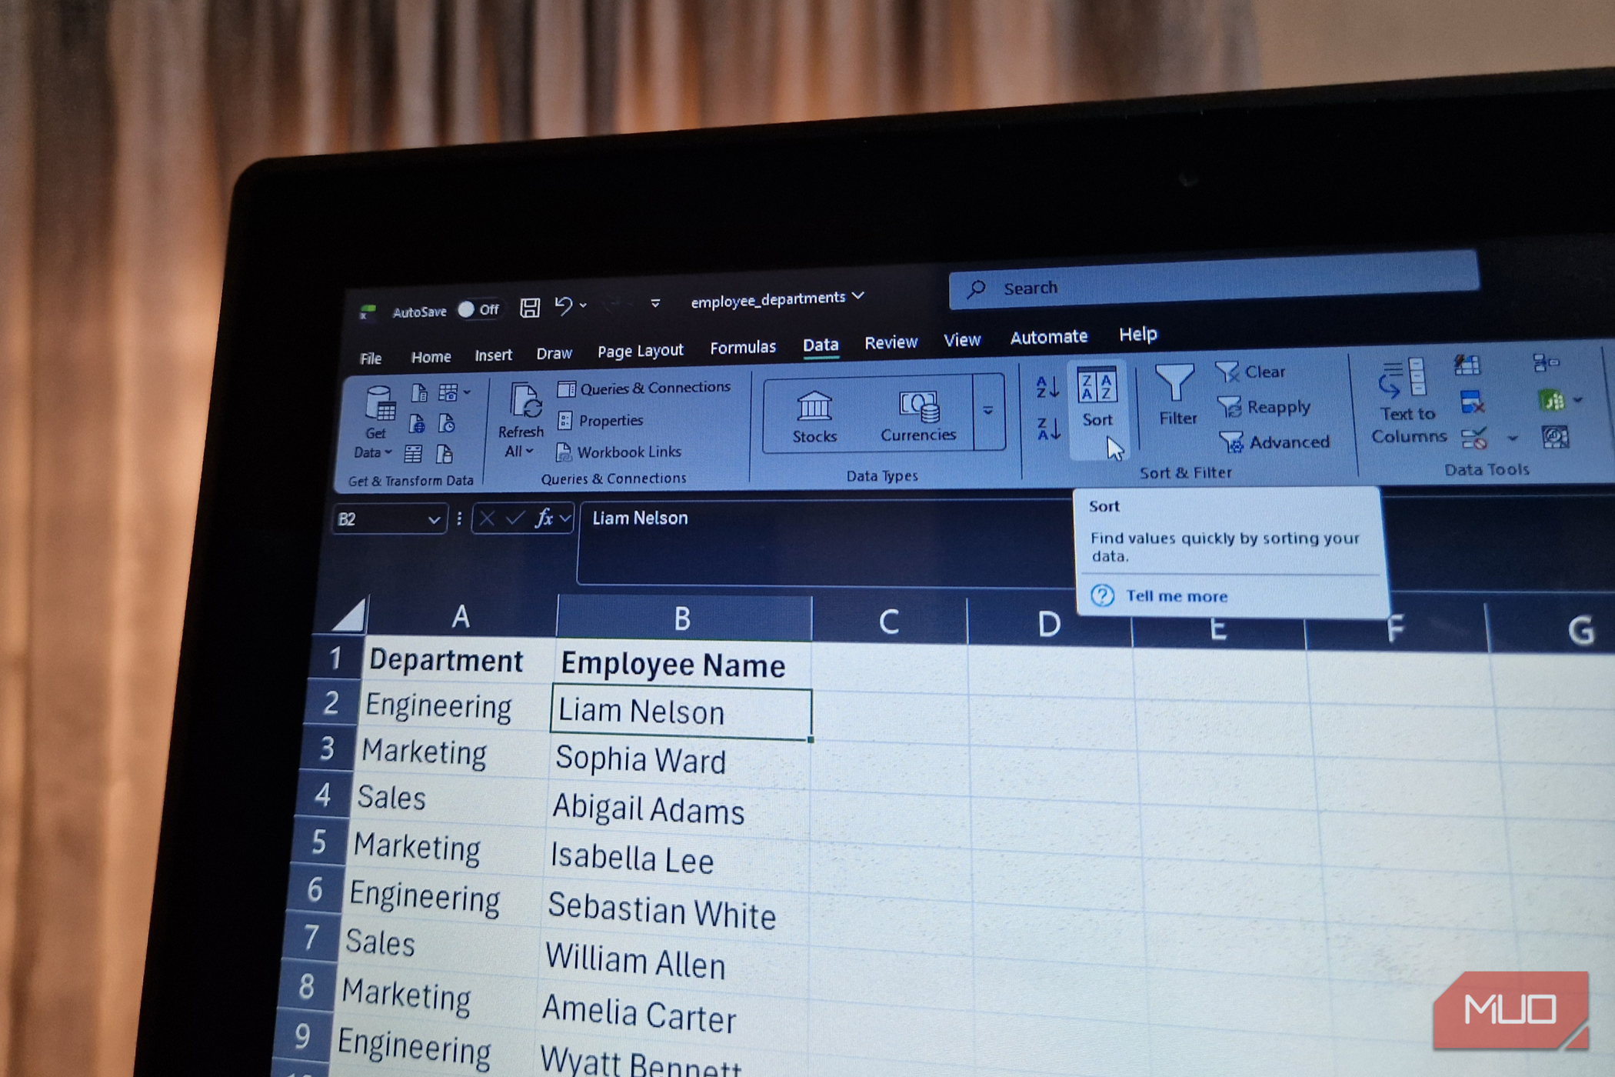Open Advanced filter options
Image resolution: width=1615 pixels, height=1077 pixels.
[x=1274, y=442]
